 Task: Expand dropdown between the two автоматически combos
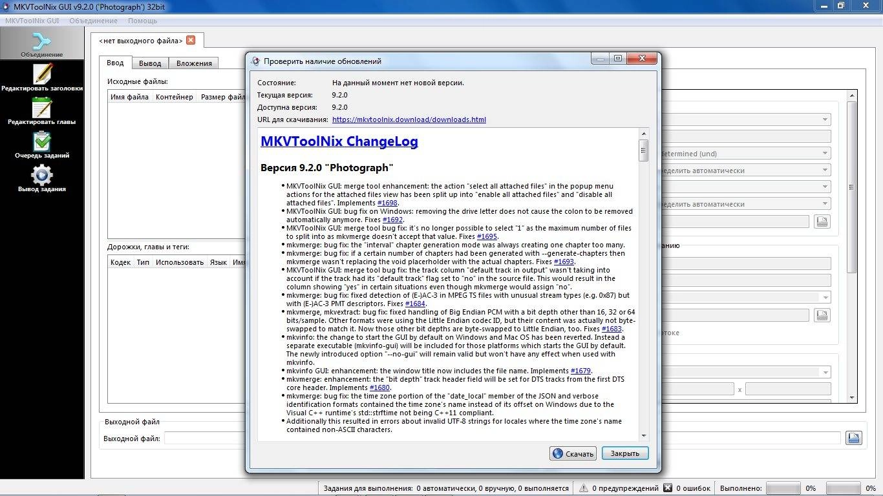825,187
